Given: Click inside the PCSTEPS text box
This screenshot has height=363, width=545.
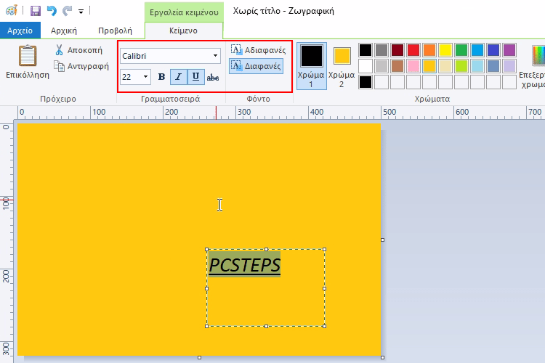Looking at the screenshot, I should click(x=265, y=298).
